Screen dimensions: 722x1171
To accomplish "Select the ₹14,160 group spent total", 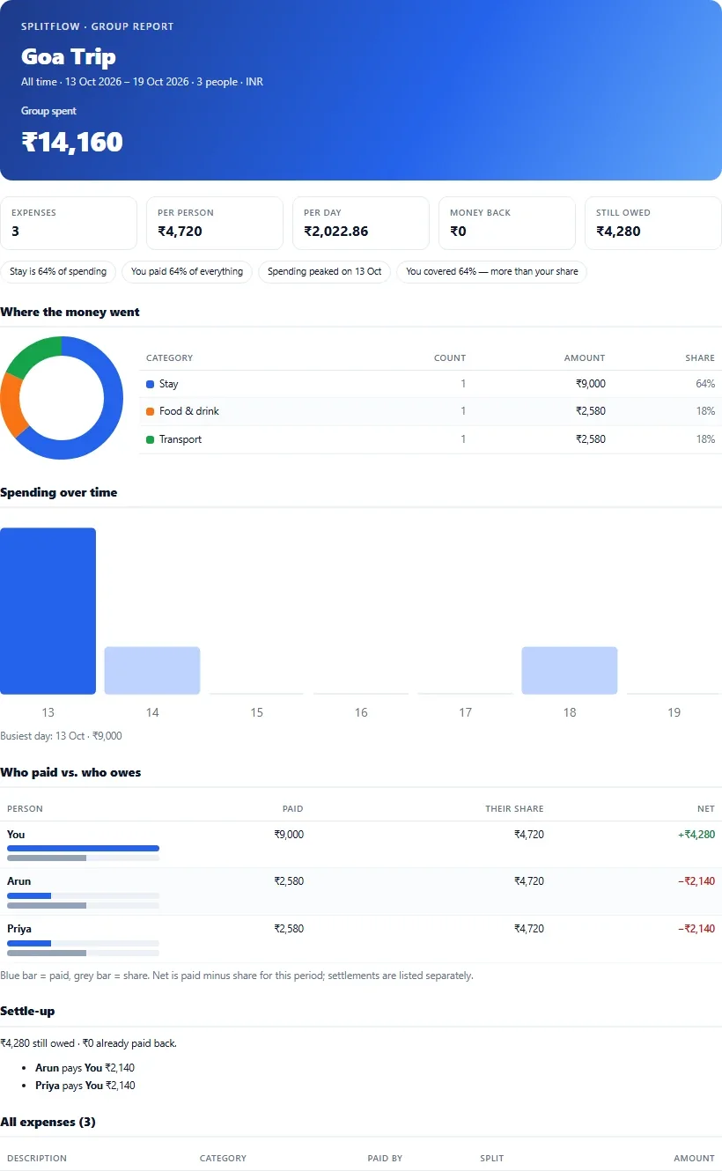I will (72, 142).
